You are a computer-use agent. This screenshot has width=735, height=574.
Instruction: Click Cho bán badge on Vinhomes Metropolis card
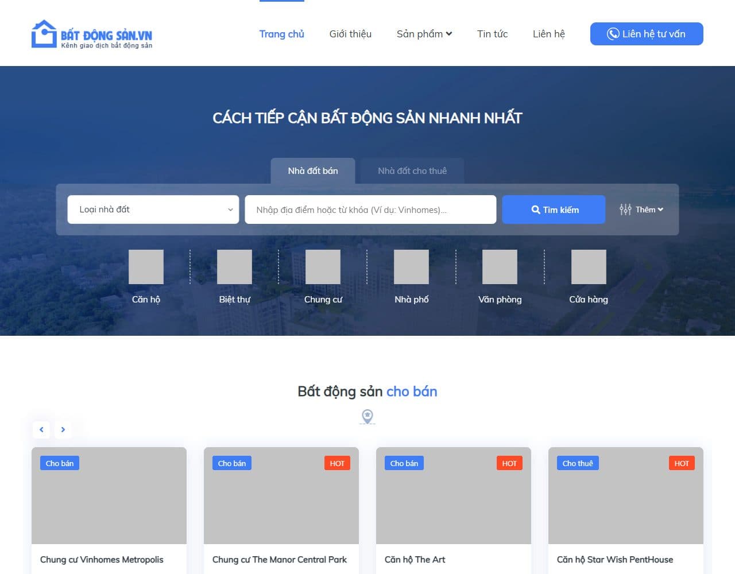pos(60,463)
